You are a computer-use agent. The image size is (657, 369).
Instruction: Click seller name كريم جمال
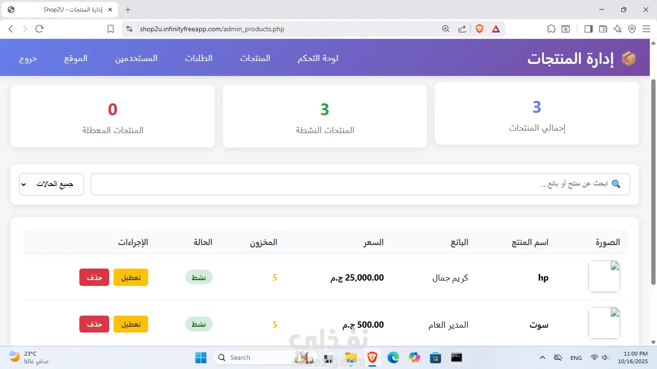pos(450,278)
